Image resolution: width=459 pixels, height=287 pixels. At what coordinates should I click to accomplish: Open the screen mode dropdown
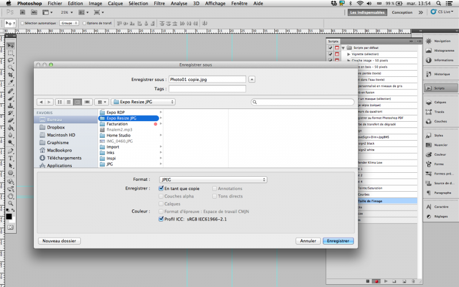99,12
